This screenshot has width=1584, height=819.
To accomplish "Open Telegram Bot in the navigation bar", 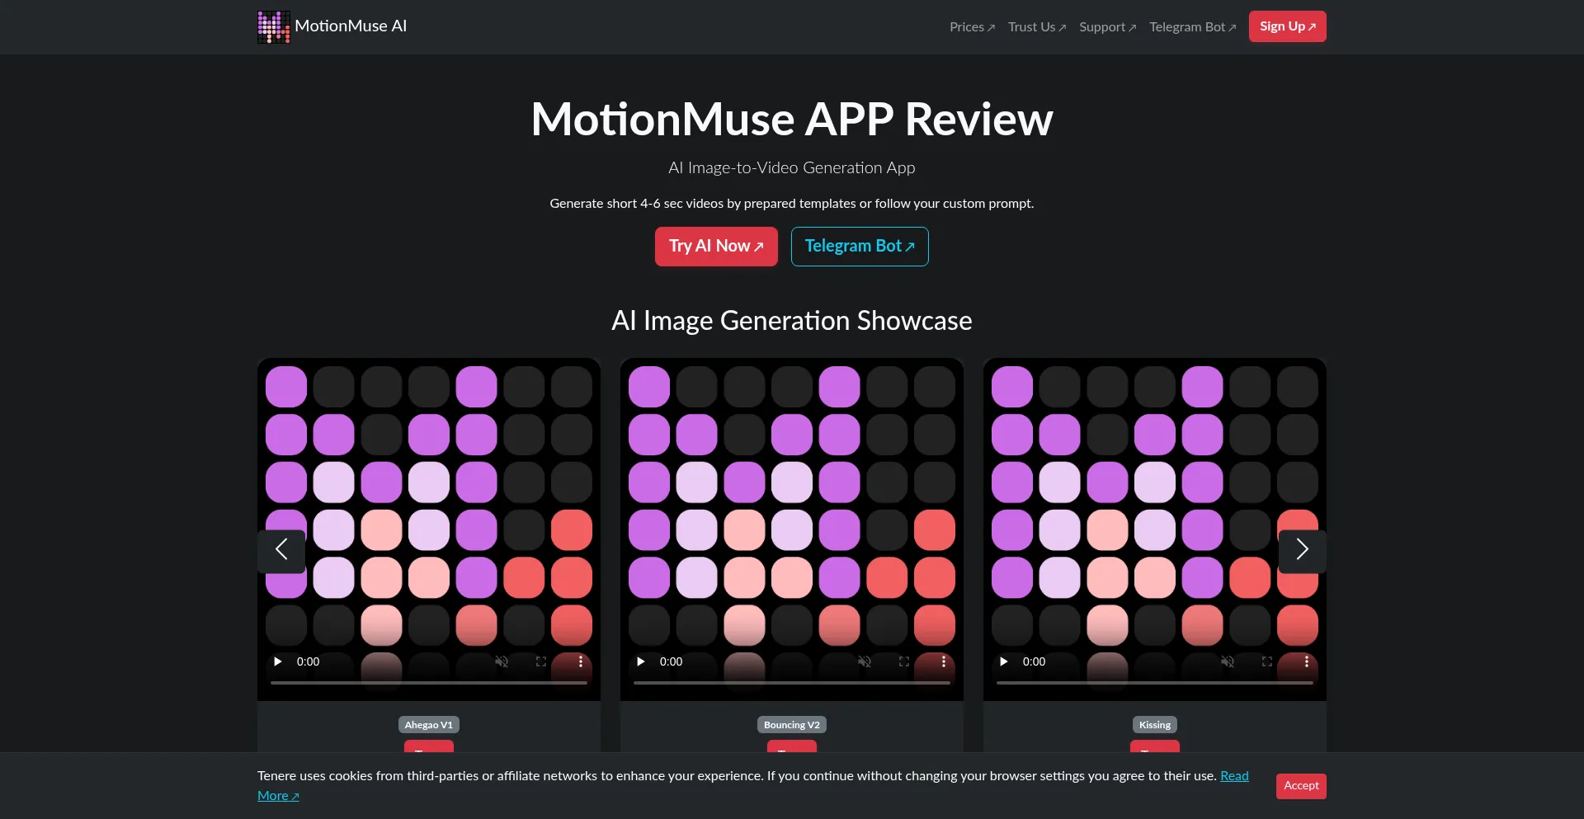I will (x=1193, y=27).
